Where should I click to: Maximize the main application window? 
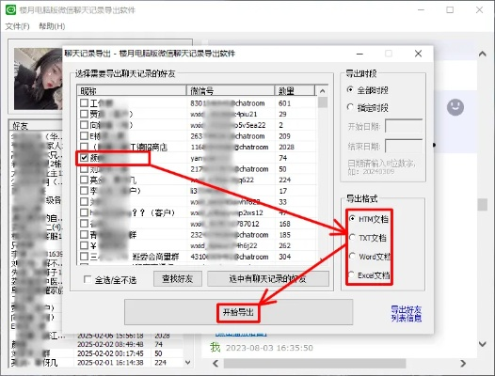pos(450,10)
